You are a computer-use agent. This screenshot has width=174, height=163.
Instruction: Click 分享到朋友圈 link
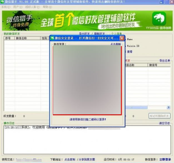[87, 159]
